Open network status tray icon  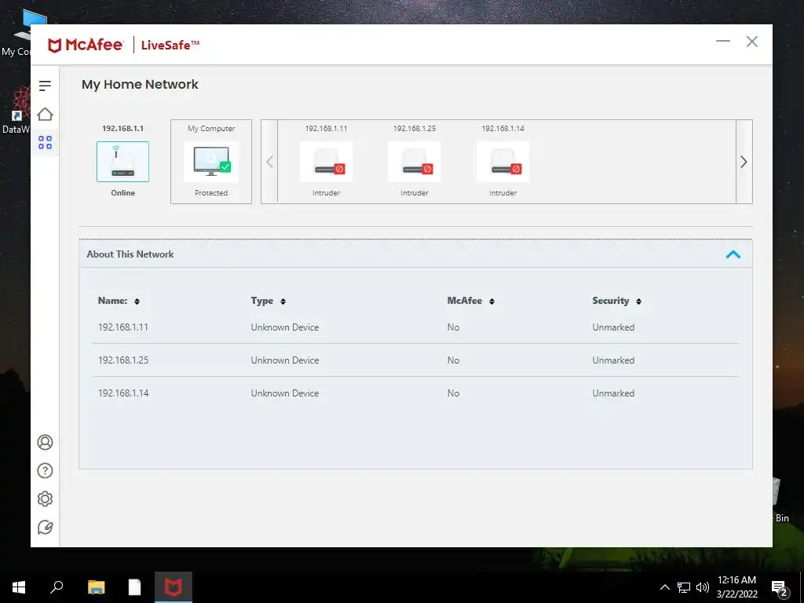(684, 587)
